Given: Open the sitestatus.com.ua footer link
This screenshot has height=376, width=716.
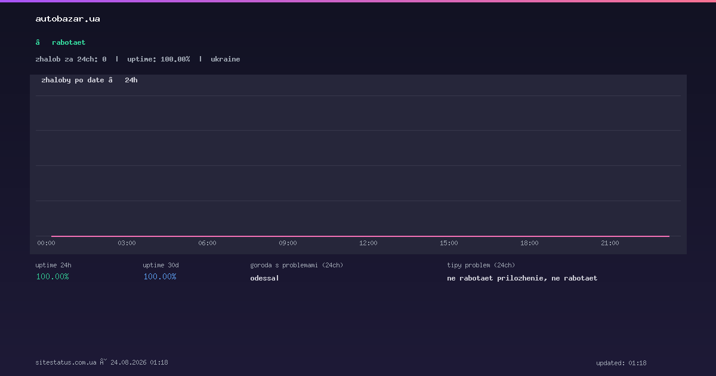Looking at the screenshot, I should pyautogui.click(x=66, y=362).
